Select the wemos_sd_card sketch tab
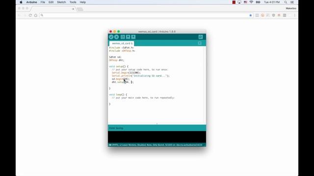The height and width of the screenshot is (176, 314). 122,44
